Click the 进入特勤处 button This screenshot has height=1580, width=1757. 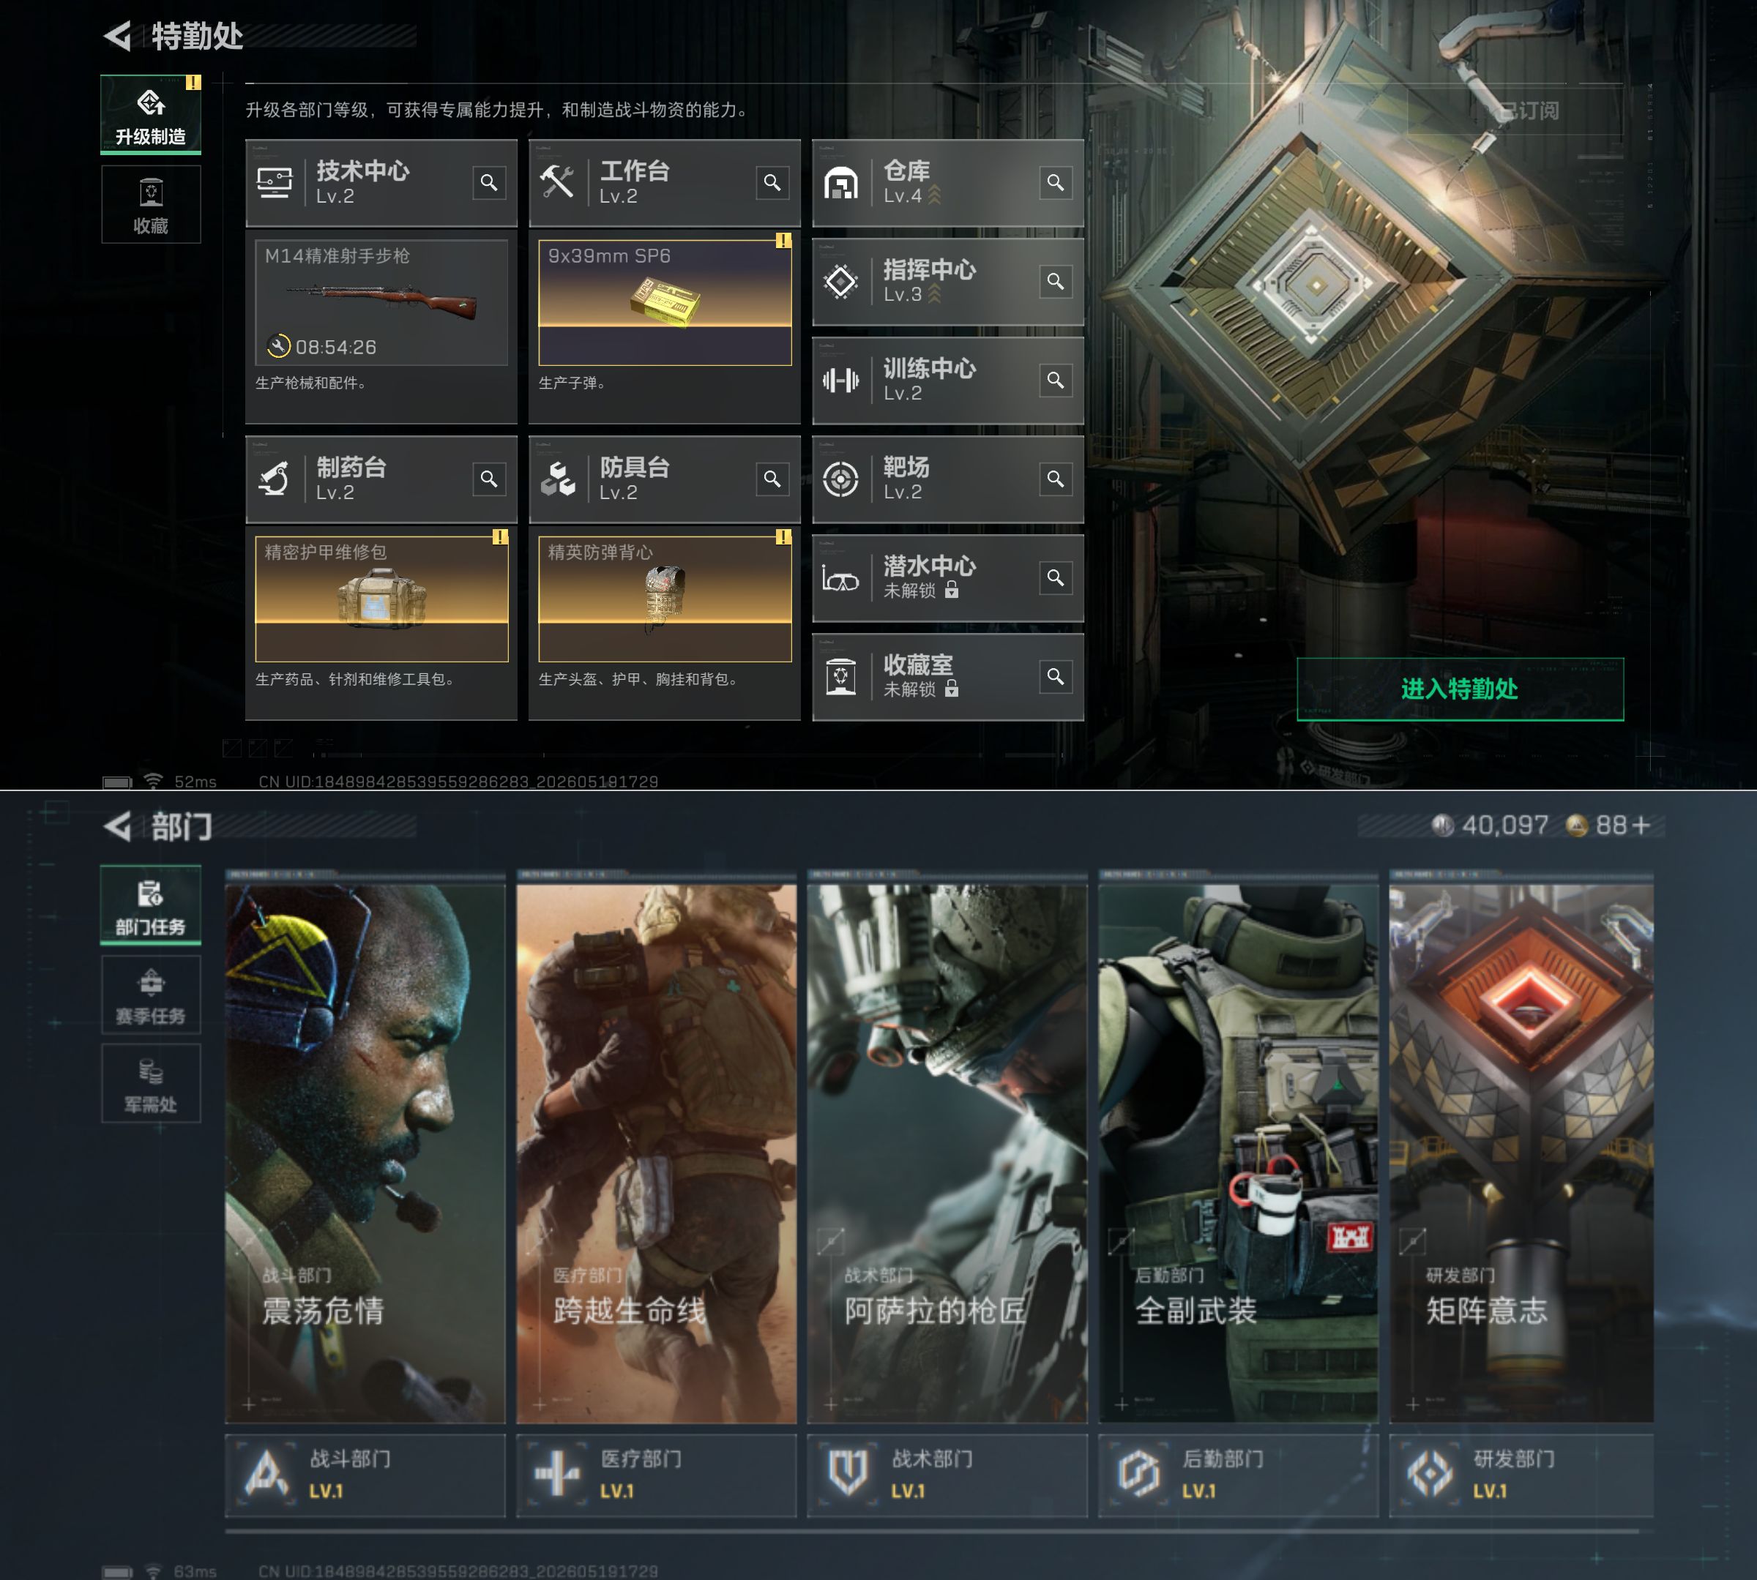point(1460,689)
